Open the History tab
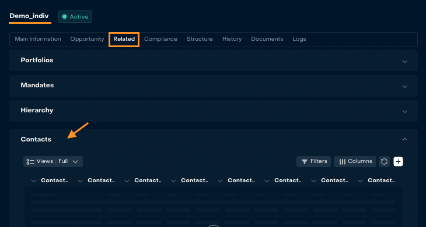This screenshot has width=426, height=227. tap(232, 39)
